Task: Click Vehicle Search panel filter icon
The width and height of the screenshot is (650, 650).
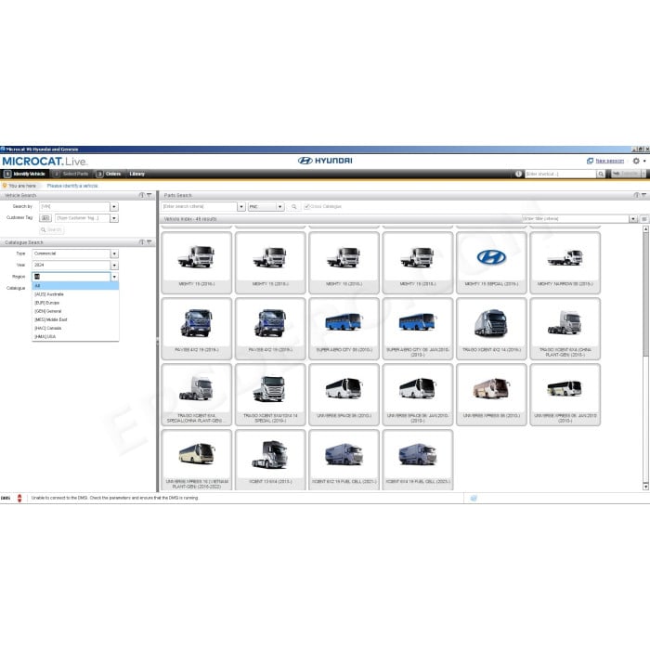Action: tap(149, 195)
